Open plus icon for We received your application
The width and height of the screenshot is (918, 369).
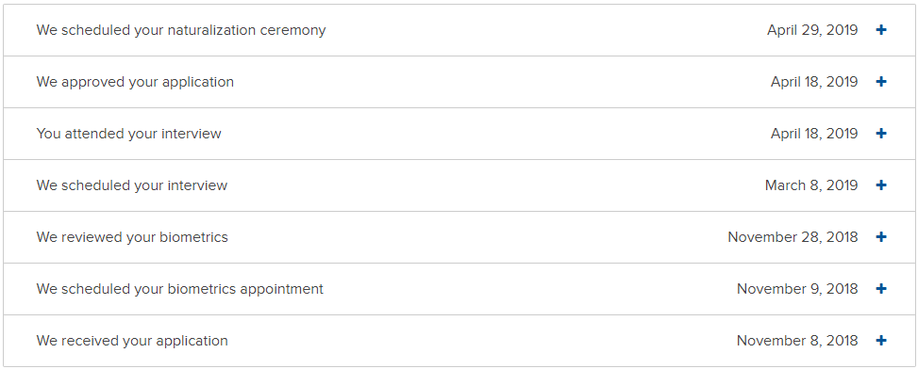(881, 341)
